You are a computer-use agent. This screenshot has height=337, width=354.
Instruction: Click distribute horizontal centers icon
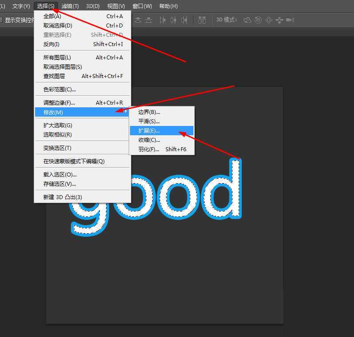click(x=173, y=20)
